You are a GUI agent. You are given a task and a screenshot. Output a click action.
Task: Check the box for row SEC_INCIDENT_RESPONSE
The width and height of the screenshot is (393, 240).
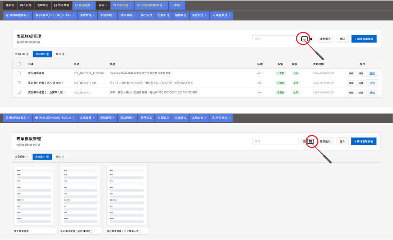[19, 73]
